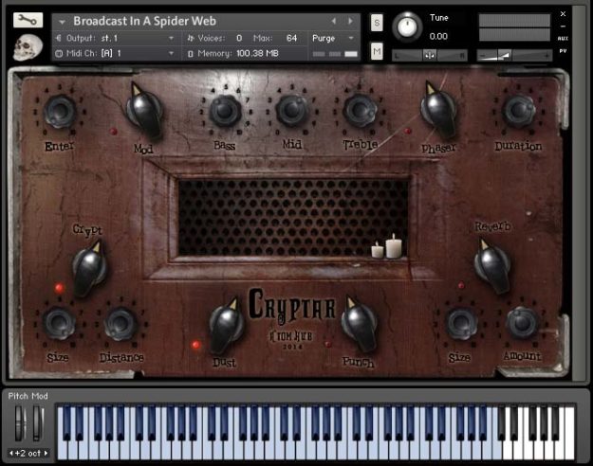The image size is (593, 466).
Task: Click the volume slider in the header
Action: (x=514, y=56)
